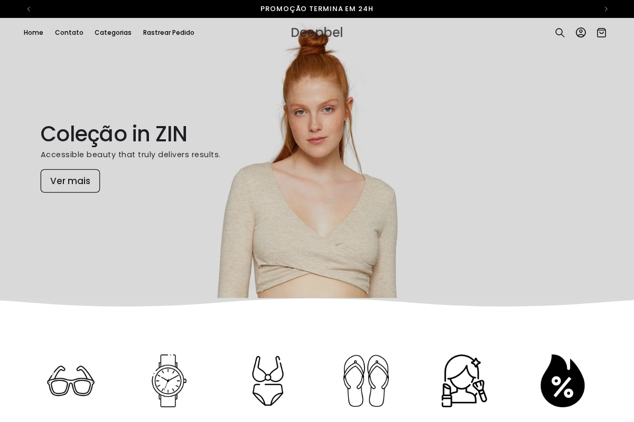
Task: Click the Ver mais button
Action: point(70,181)
